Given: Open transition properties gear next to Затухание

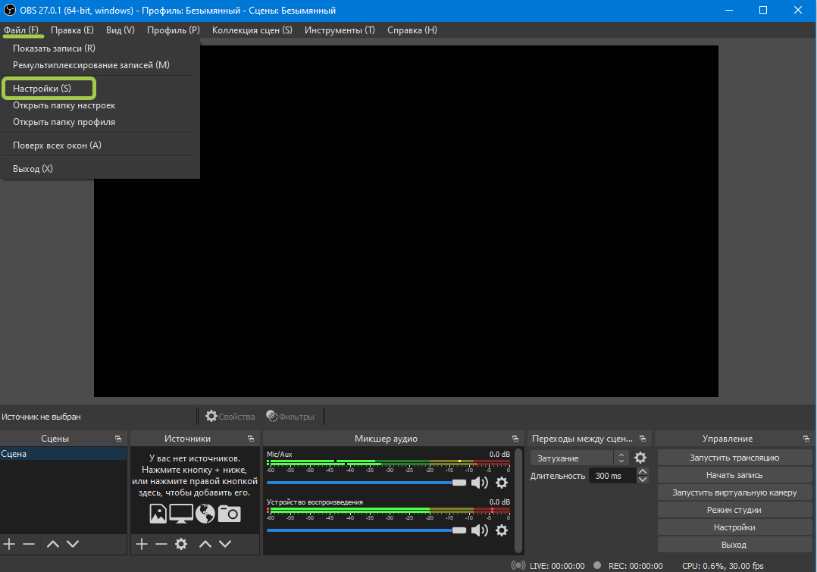Looking at the screenshot, I should coord(640,458).
